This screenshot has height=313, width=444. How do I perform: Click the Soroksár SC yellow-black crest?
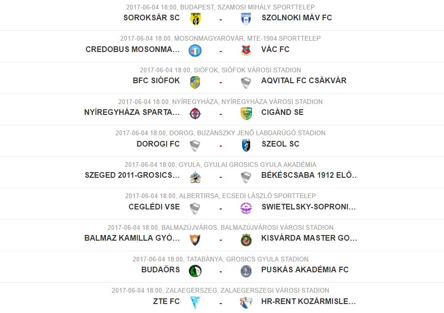click(x=195, y=19)
